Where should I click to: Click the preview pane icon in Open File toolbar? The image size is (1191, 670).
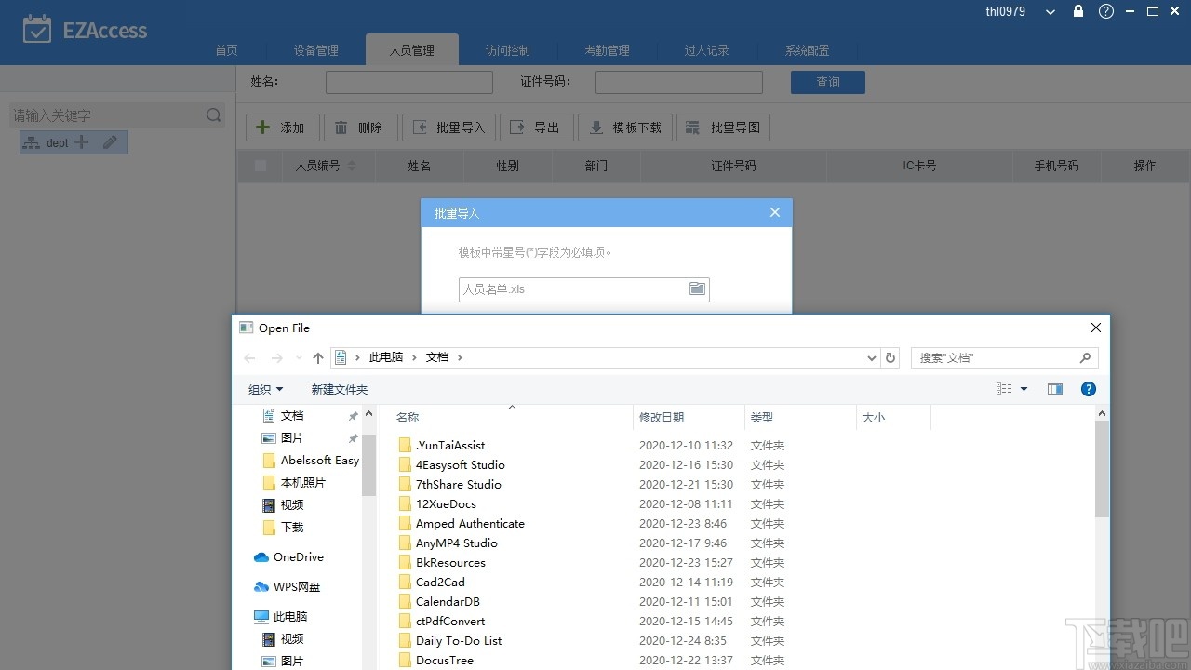coord(1054,389)
